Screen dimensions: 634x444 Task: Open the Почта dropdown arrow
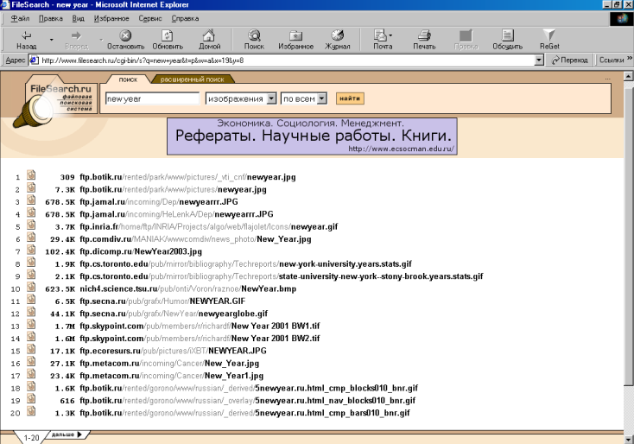click(x=390, y=35)
